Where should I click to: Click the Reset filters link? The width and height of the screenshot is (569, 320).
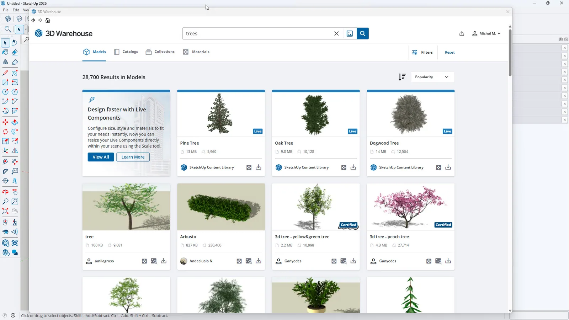pyautogui.click(x=450, y=52)
